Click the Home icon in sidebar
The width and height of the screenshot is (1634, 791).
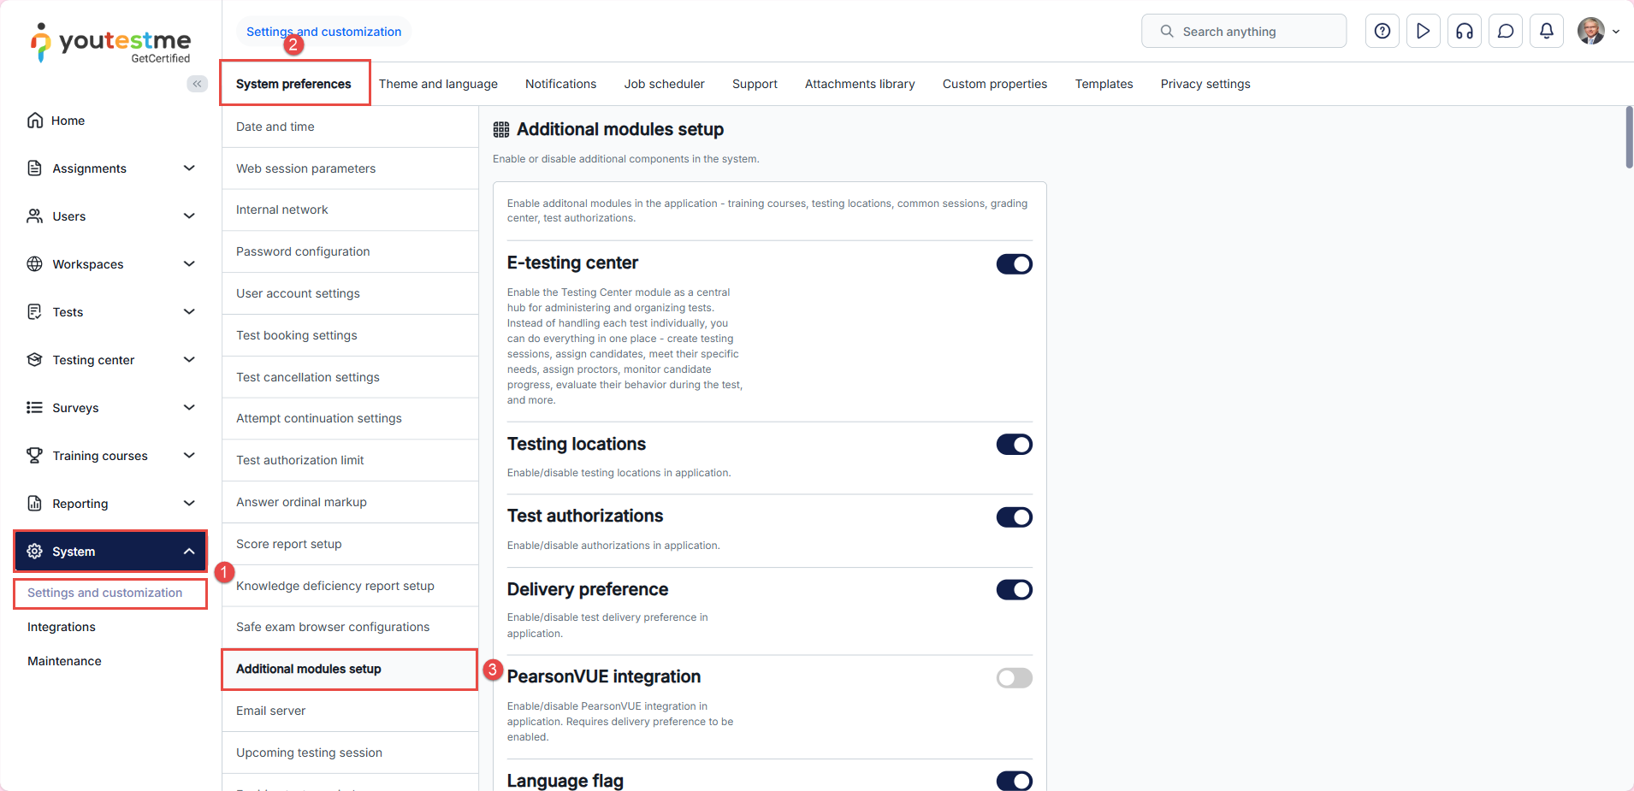pyautogui.click(x=35, y=121)
